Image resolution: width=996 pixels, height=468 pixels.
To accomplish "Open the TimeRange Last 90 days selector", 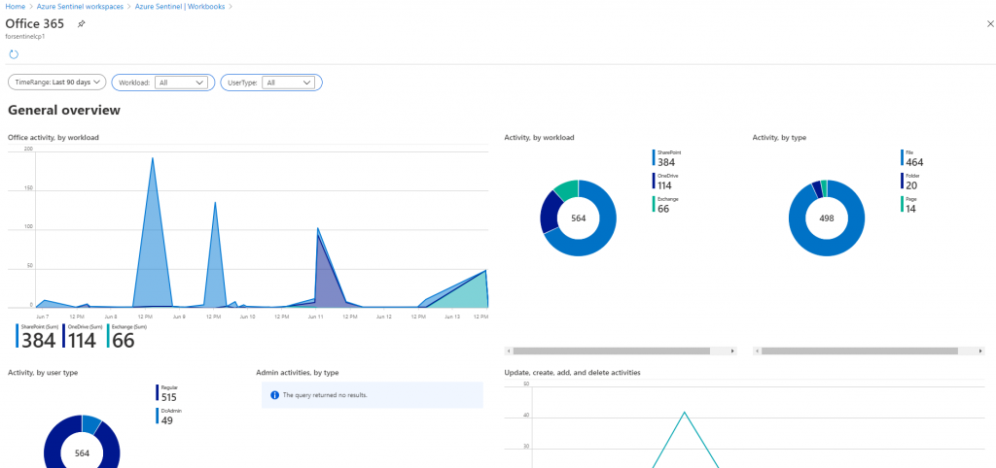I will 56,83.
